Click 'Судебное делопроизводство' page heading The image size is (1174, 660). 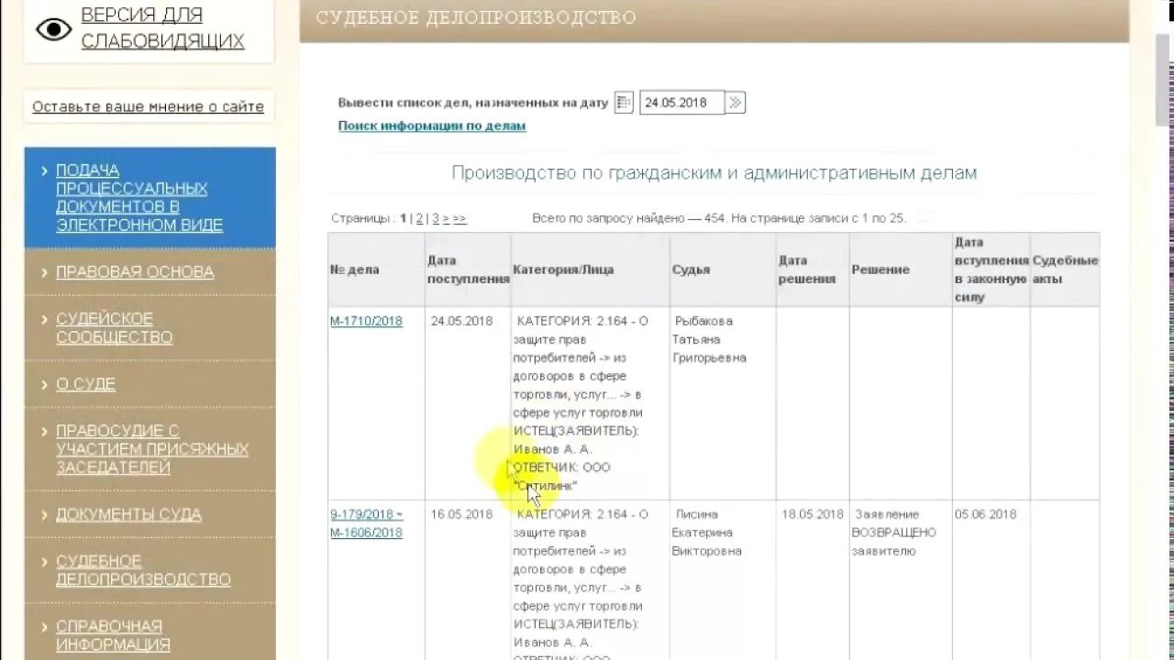[476, 17]
